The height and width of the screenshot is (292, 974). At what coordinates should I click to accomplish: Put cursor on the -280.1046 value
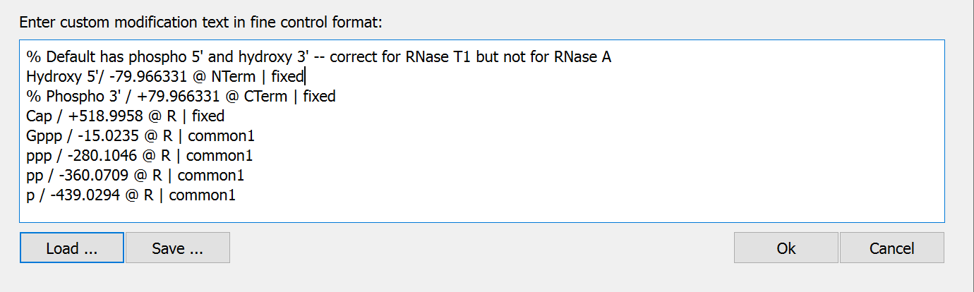pos(95,155)
